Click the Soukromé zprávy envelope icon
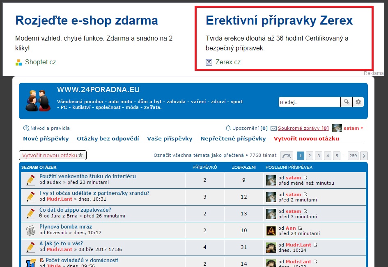The image size is (388, 267). pos(273,128)
